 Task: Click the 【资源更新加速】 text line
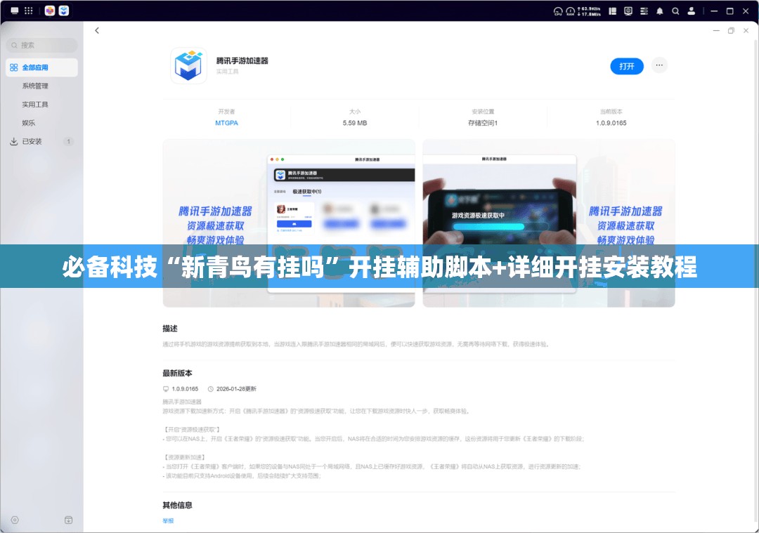pyautogui.click(x=184, y=457)
